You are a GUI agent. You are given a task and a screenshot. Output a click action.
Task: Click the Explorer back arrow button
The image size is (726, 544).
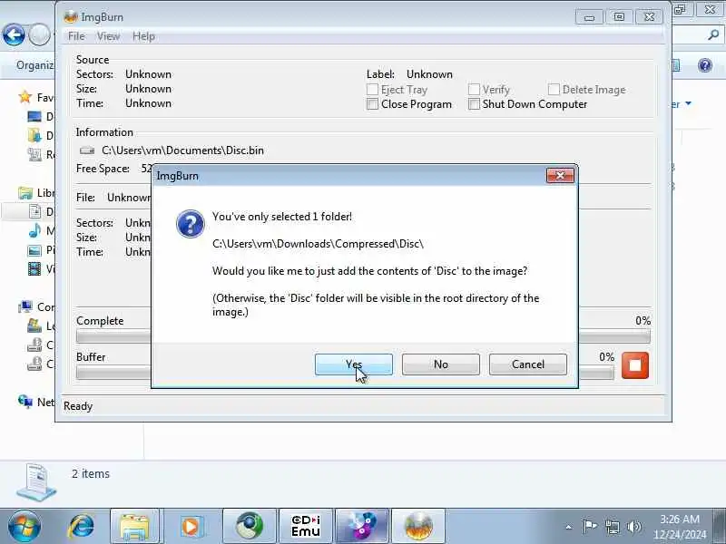point(14,35)
